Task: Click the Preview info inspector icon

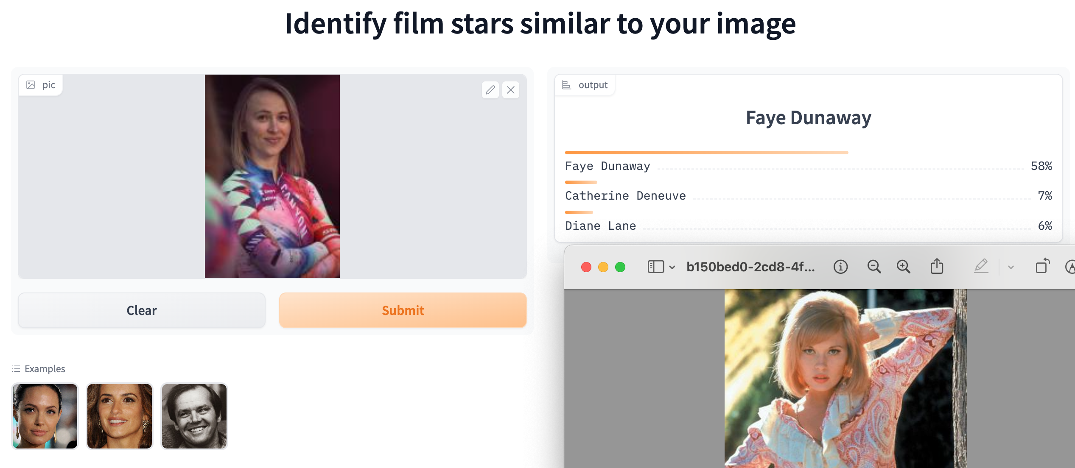Action: 840,267
